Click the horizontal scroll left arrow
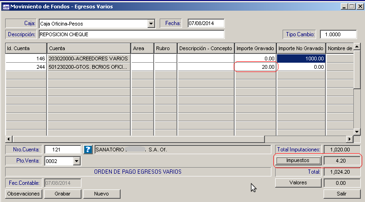Screen dimensions: 365x202 point(8,139)
